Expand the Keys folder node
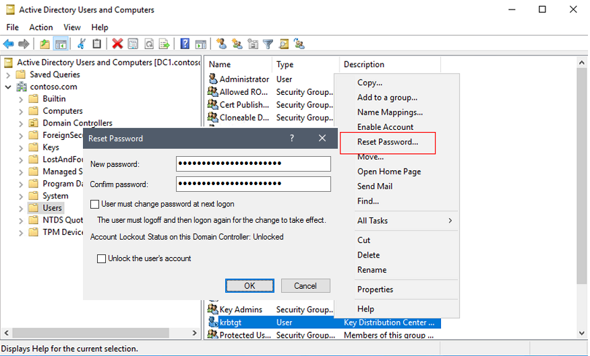The image size is (590, 356). [x=21, y=148]
